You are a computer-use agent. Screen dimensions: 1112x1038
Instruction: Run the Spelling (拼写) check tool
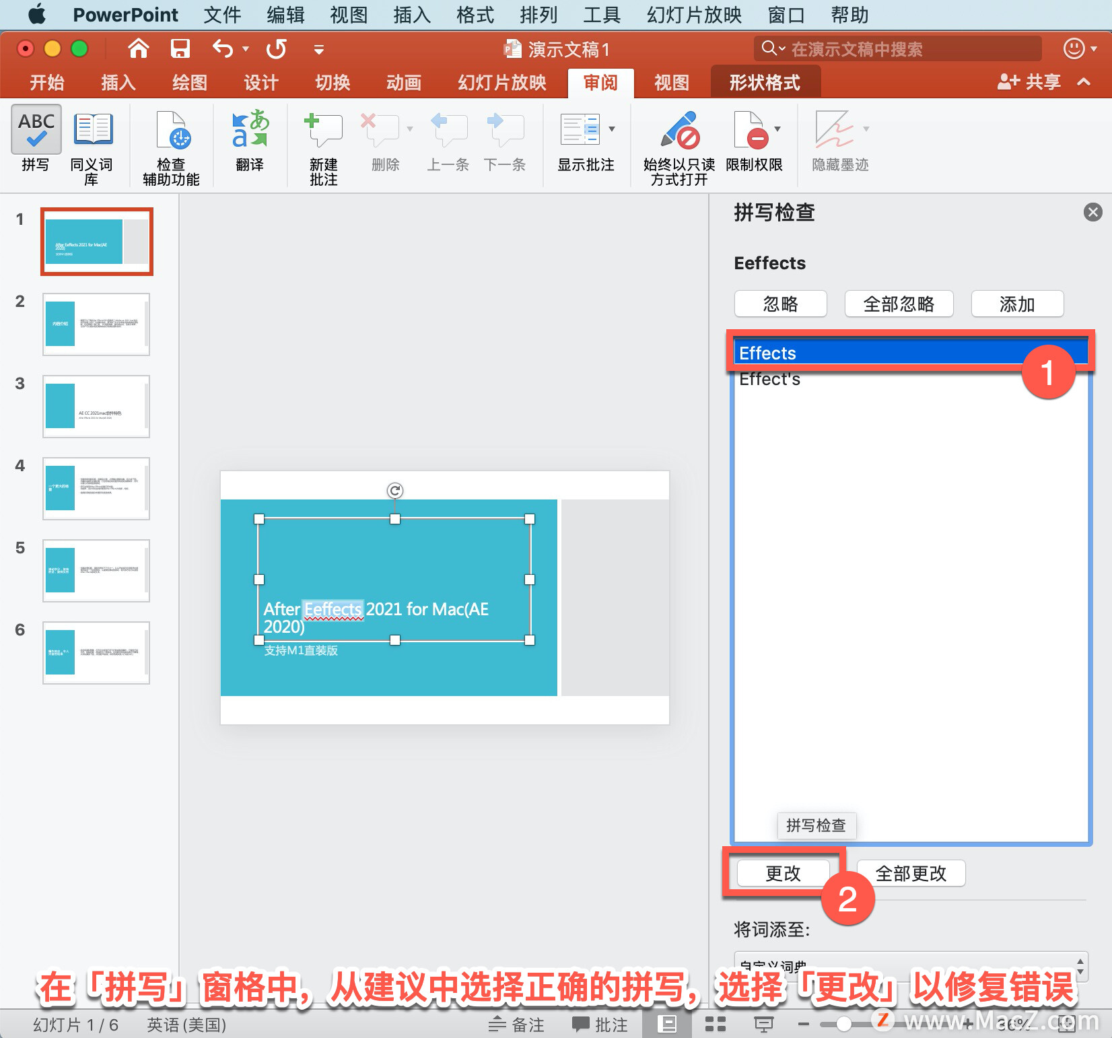(x=36, y=139)
